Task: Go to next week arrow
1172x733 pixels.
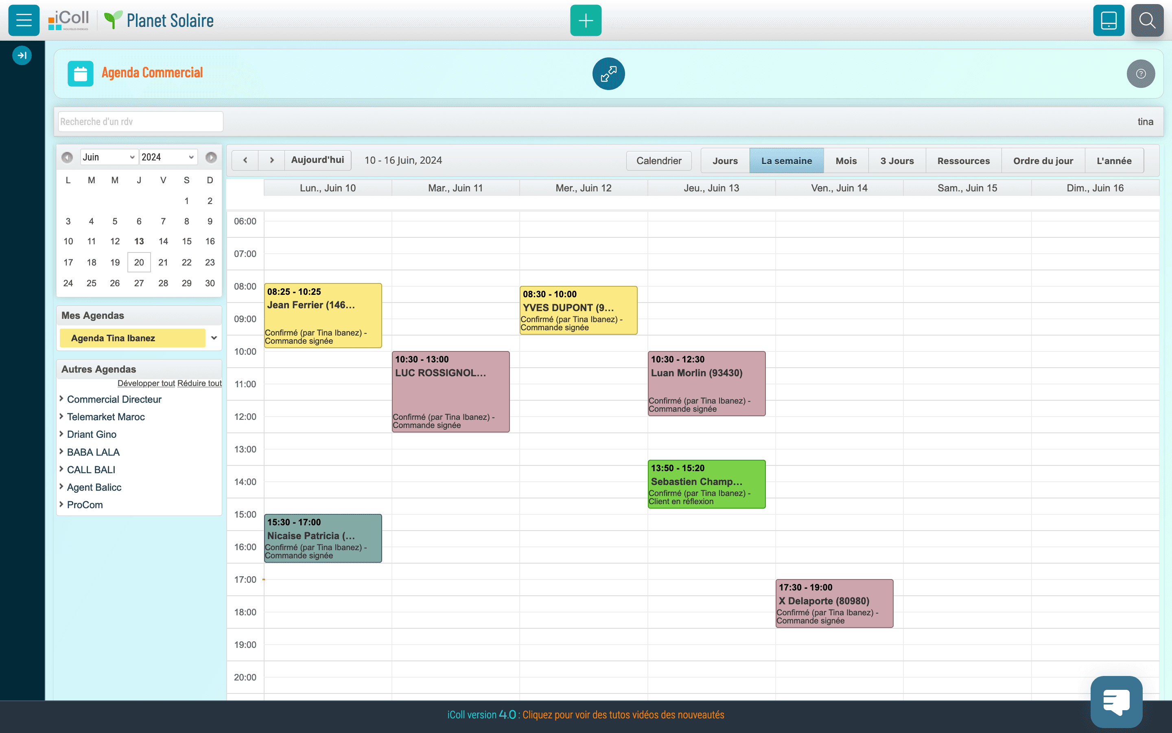Action: (272, 160)
